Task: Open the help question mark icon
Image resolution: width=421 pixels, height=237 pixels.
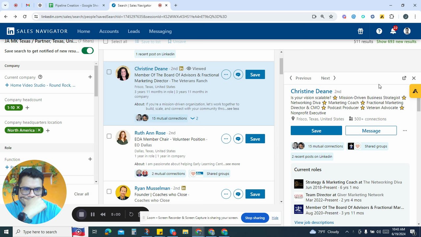Action: pyautogui.click(x=379, y=31)
